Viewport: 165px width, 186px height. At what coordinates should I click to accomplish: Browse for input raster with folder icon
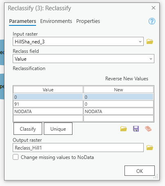[150, 41]
